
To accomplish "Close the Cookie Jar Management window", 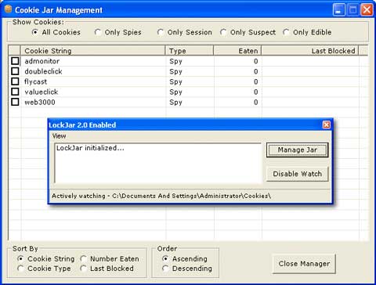I will (x=367, y=10).
